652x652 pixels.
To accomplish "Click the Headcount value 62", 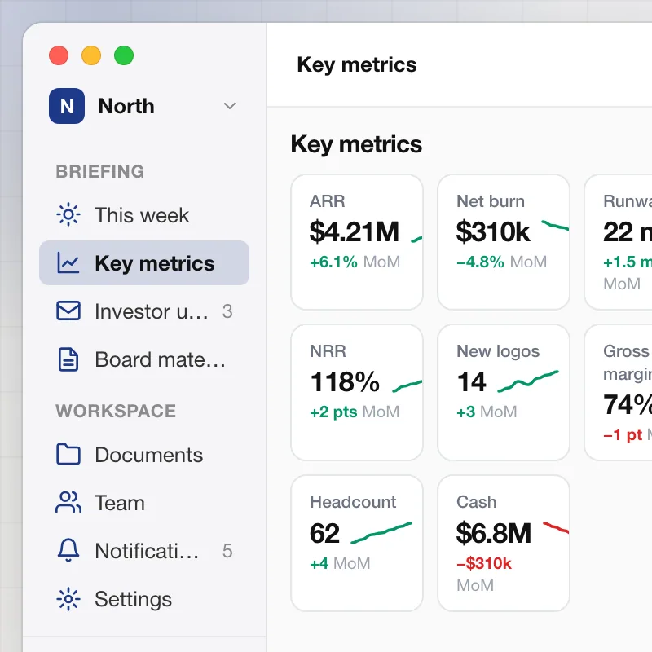I will coord(324,533).
